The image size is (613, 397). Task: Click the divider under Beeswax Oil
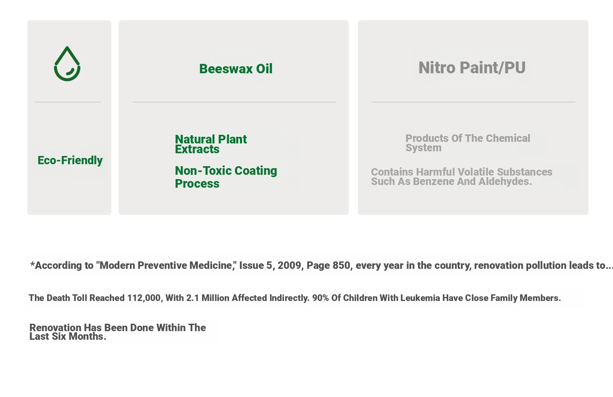[x=234, y=102]
